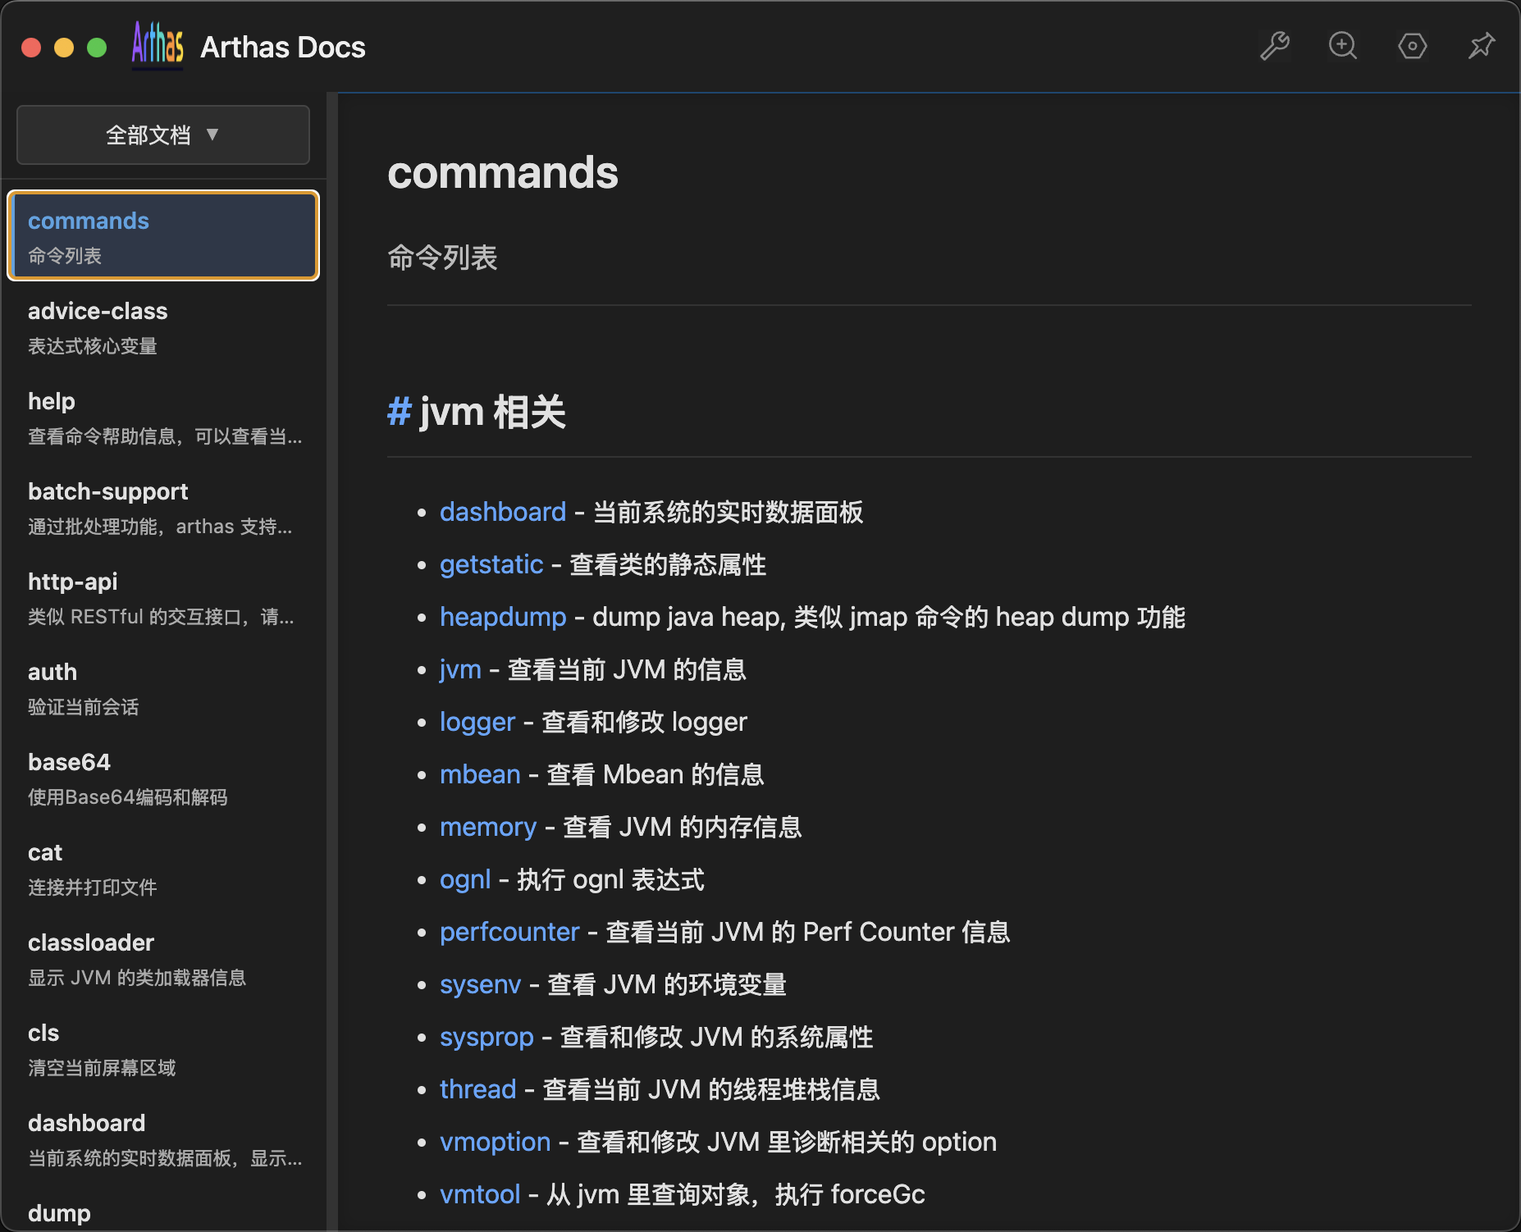The height and width of the screenshot is (1232, 1521).
Task: Click the sidebar vertical scrollbar
Action: tap(332, 661)
